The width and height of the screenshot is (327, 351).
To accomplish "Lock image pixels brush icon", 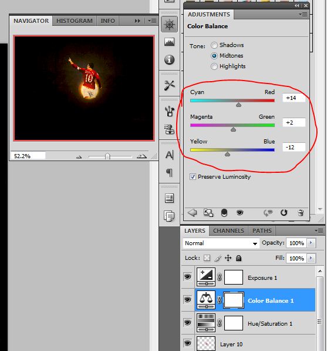I will tap(218, 258).
